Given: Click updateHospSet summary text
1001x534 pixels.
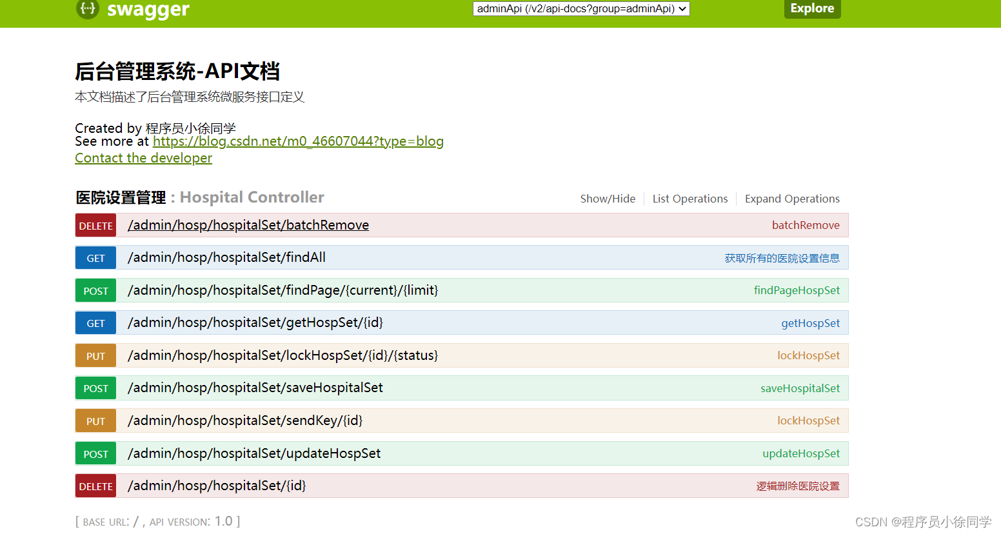Looking at the screenshot, I should (801, 453).
